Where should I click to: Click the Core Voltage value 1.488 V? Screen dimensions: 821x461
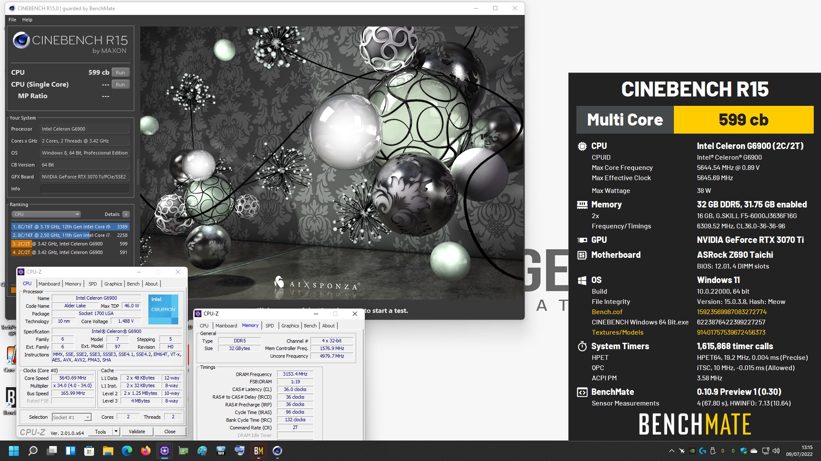tap(126, 321)
